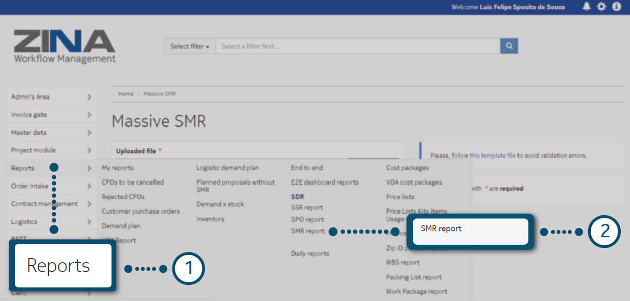Expand the Invoice gate sidebar menu
Screen dimensions: 630x301
pyautogui.click(x=51, y=114)
